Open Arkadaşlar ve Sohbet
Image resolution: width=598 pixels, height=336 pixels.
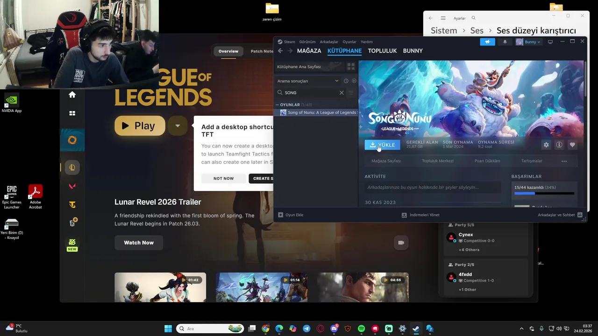pos(560,215)
